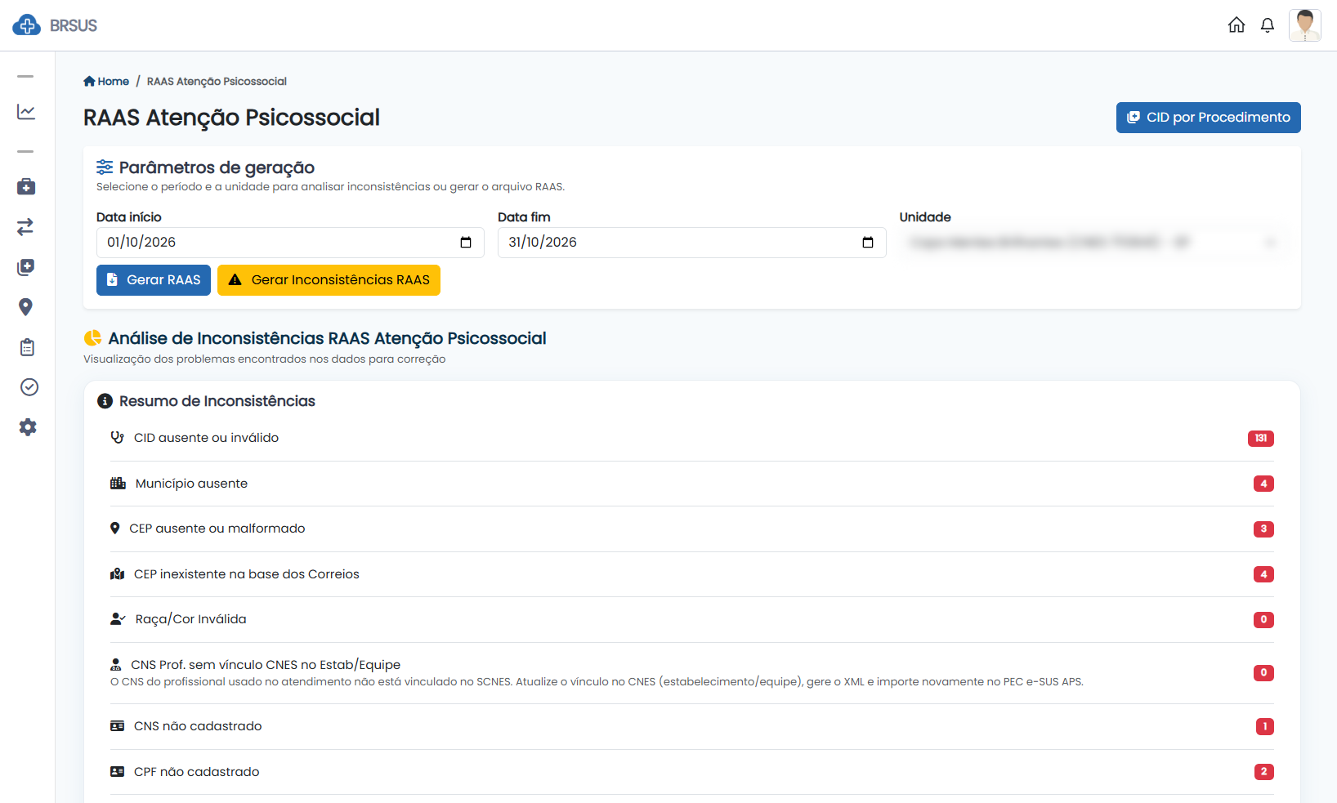Select the CID ausente ou inválido row
Image resolution: width=1337 pixels, height=803 pixels.
pyautogui.click(x=691, y=439)
